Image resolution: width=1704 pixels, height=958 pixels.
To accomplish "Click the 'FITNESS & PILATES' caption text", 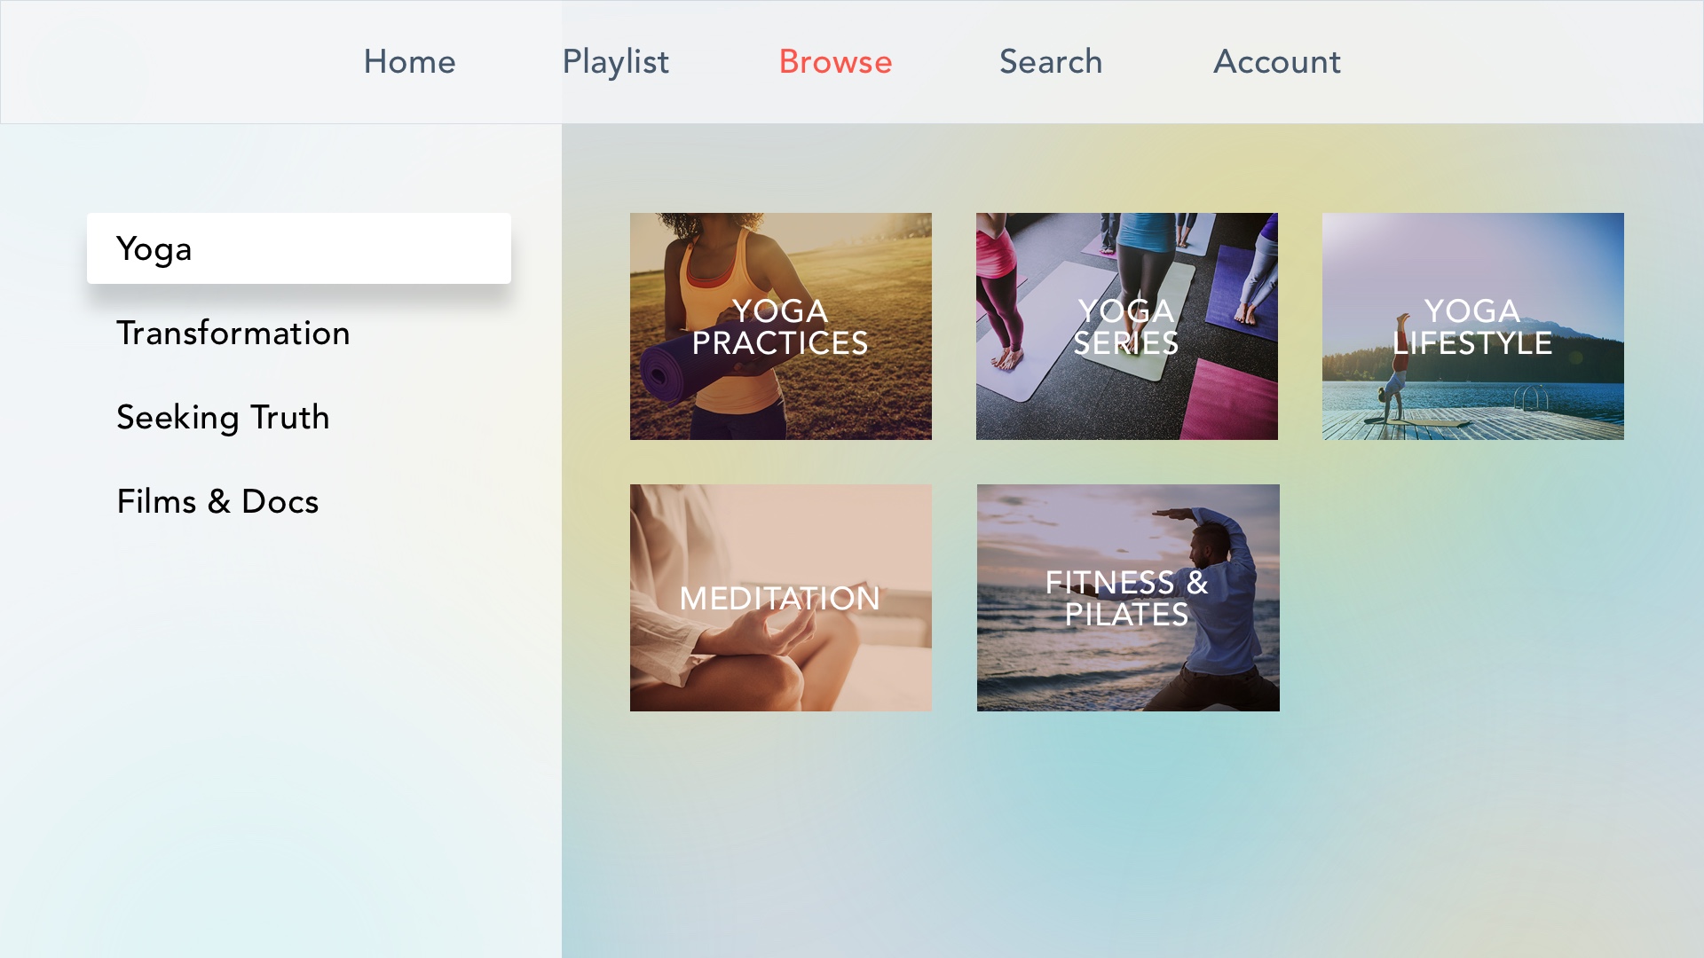I will tap(1127, 599).
